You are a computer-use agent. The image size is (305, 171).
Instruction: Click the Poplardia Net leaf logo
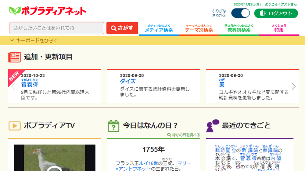pyautogui.click(x=15, y=11)
